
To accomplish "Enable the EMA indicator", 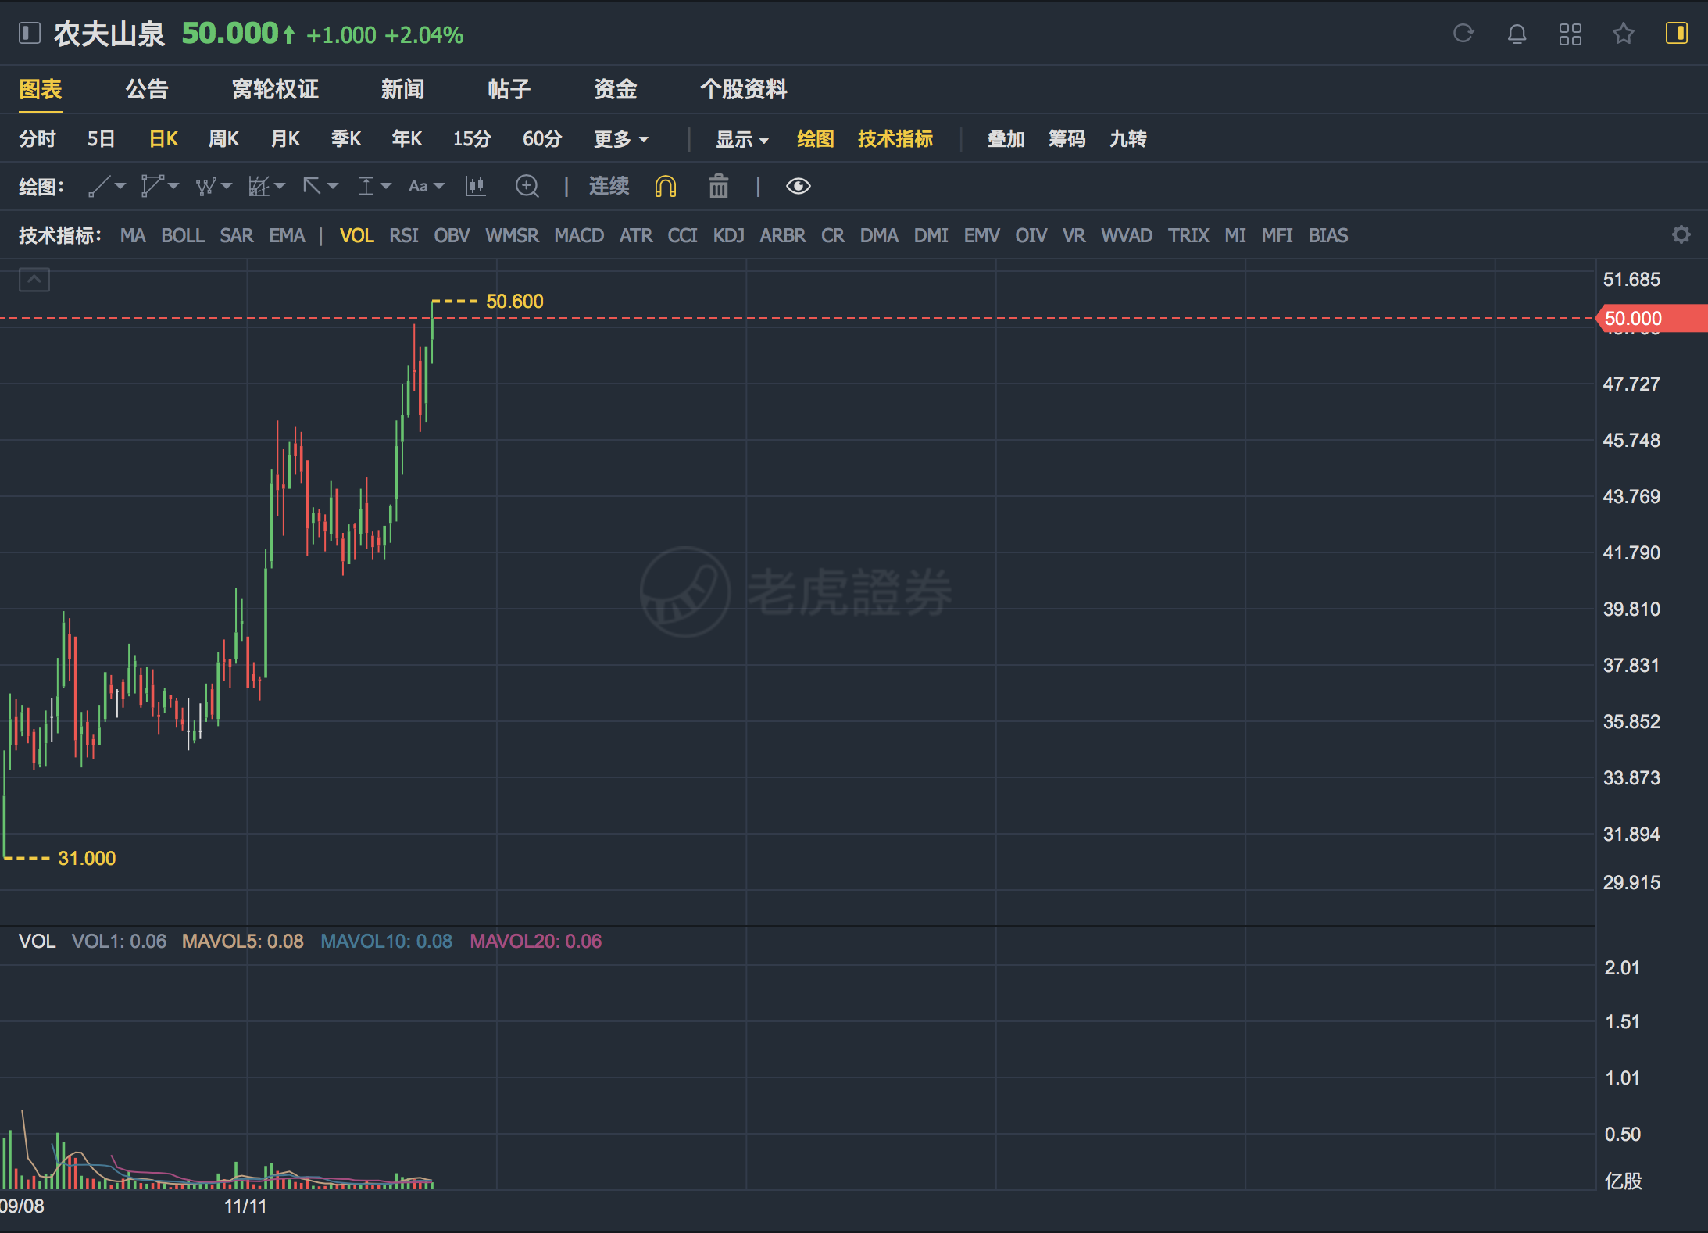I will 287,235.
